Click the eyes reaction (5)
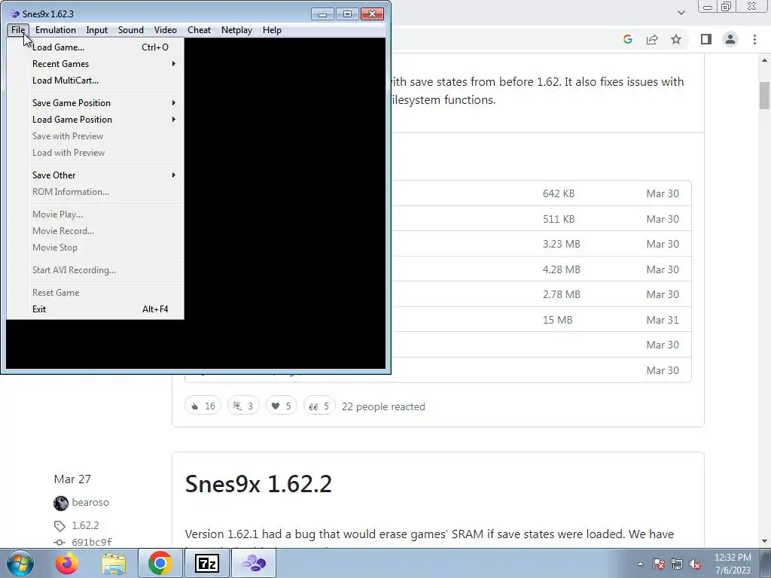Viewport: 771px width, 578px height. click(x=319, y=406)
